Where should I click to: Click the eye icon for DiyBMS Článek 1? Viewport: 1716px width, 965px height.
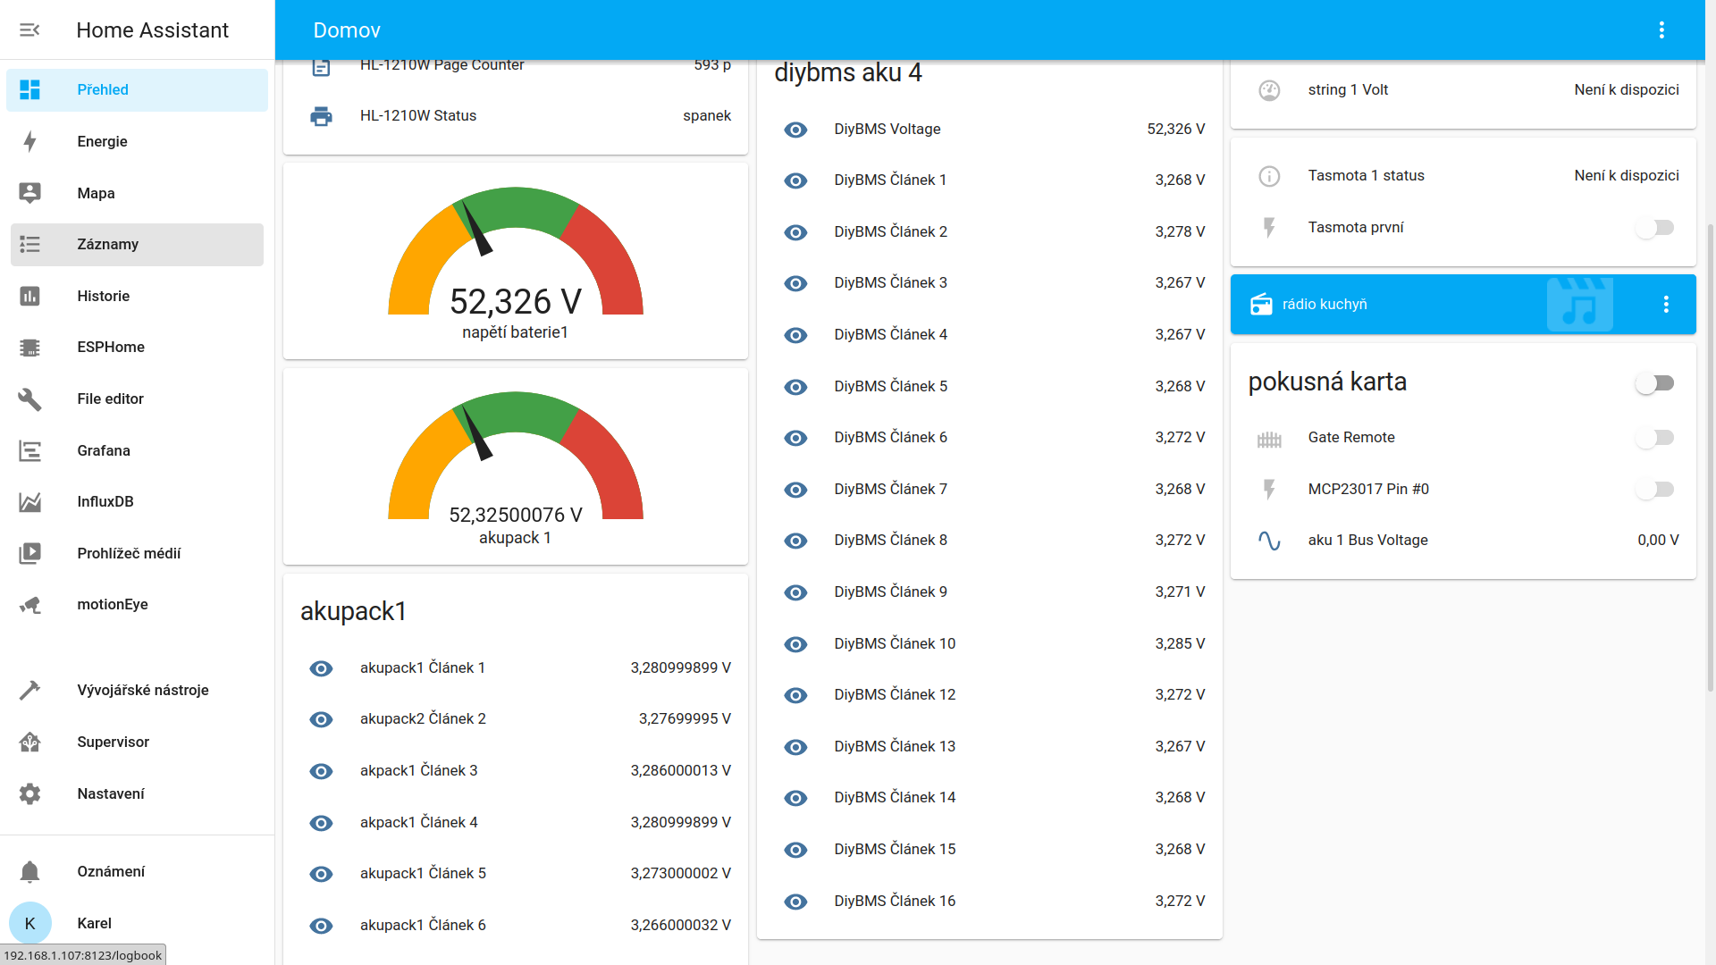pos(795,180)
